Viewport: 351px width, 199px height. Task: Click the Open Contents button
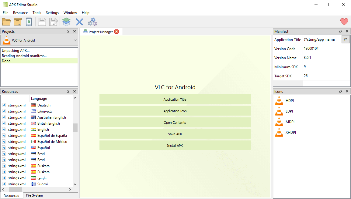(175, 122)
